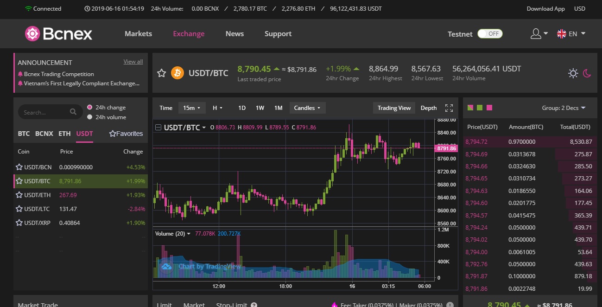602x307 pixels.
Task: Select the 24h change radio button
Action: [x=90, y=107]
